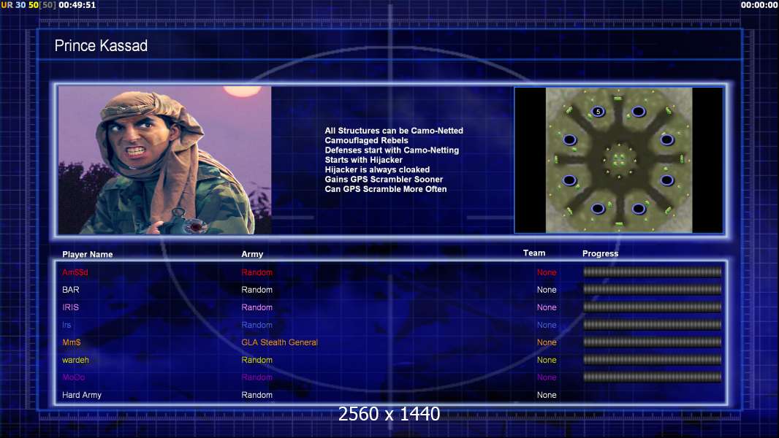The width and height of the screenshot is (779, 438).
Task: Click the map preview thumbnail
Action: pyautogui.click(x=618, y=160)
